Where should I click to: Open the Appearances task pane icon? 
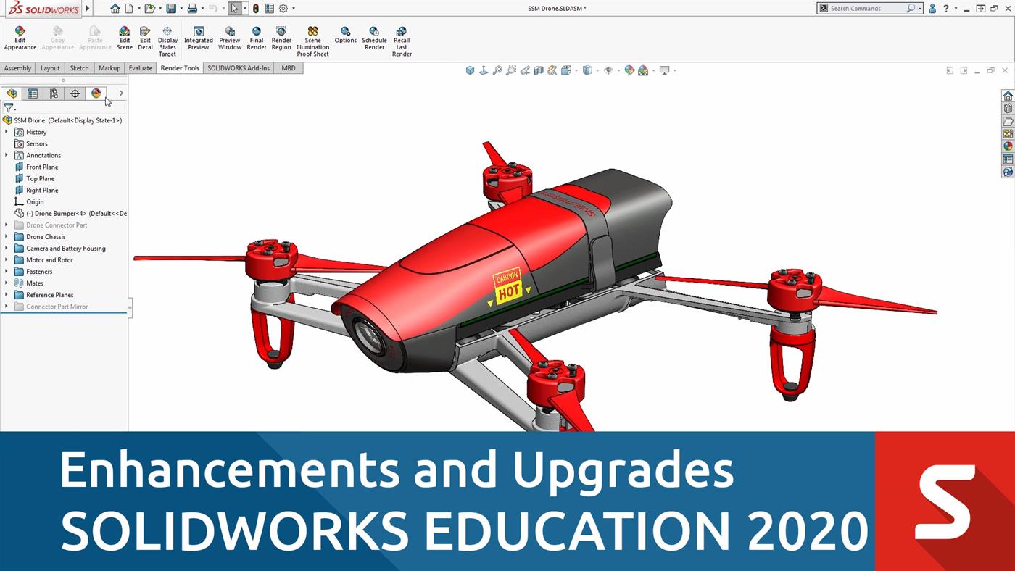pos(1008,146)
